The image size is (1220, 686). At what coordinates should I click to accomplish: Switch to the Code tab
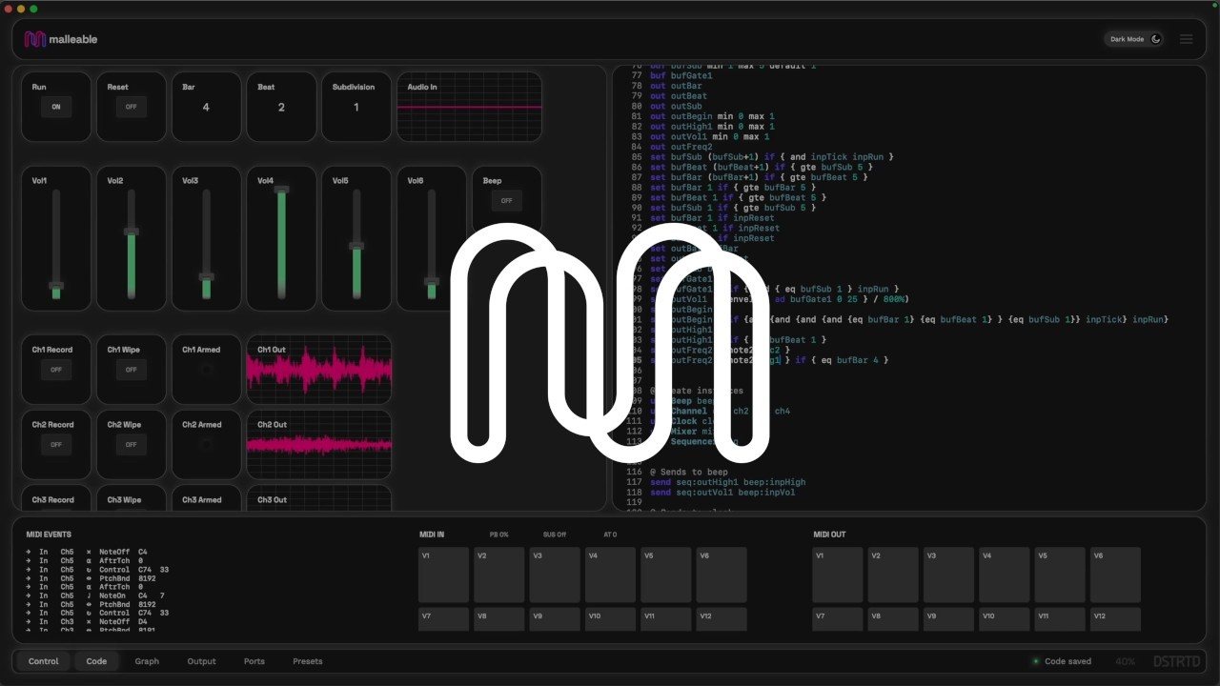point(96,661)
